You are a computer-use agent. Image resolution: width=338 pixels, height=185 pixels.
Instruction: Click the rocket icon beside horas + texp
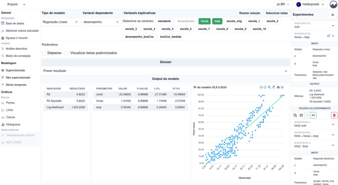point(328,36)
